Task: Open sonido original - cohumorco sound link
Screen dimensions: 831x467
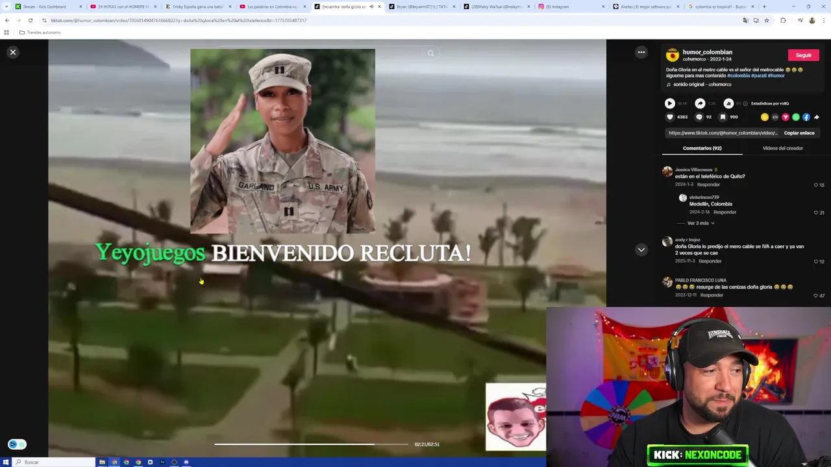Action: pyautogui.click(x=702, y=84)
